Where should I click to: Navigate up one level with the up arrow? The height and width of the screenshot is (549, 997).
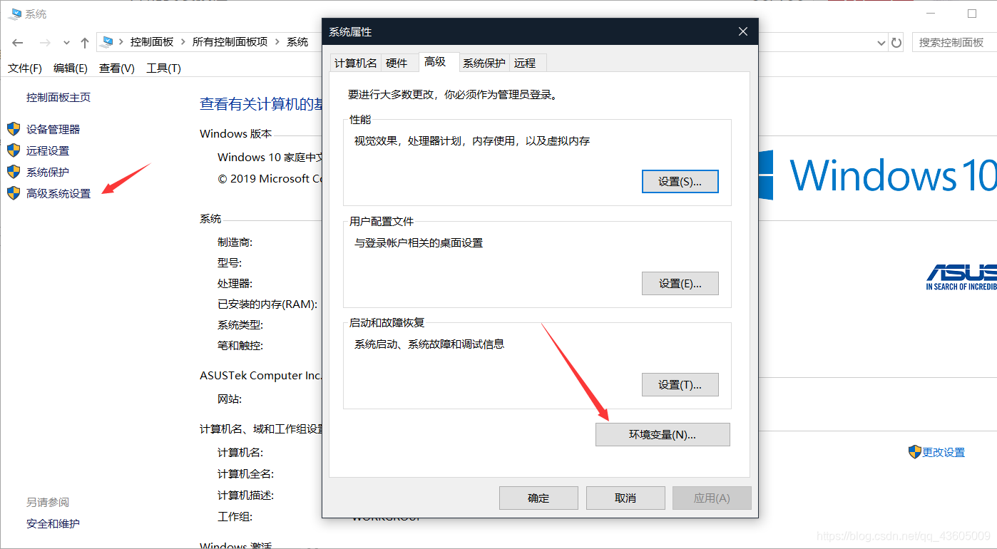pyautogui.click(x=84, y=41)
